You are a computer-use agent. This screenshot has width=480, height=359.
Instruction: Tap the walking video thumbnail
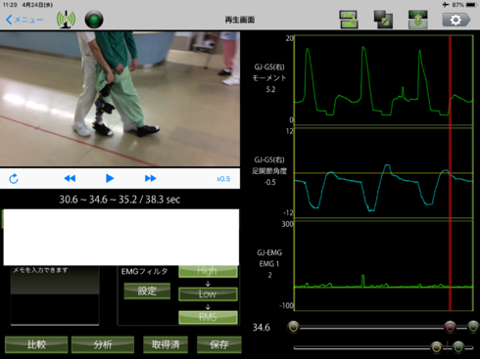pos(120,99)
